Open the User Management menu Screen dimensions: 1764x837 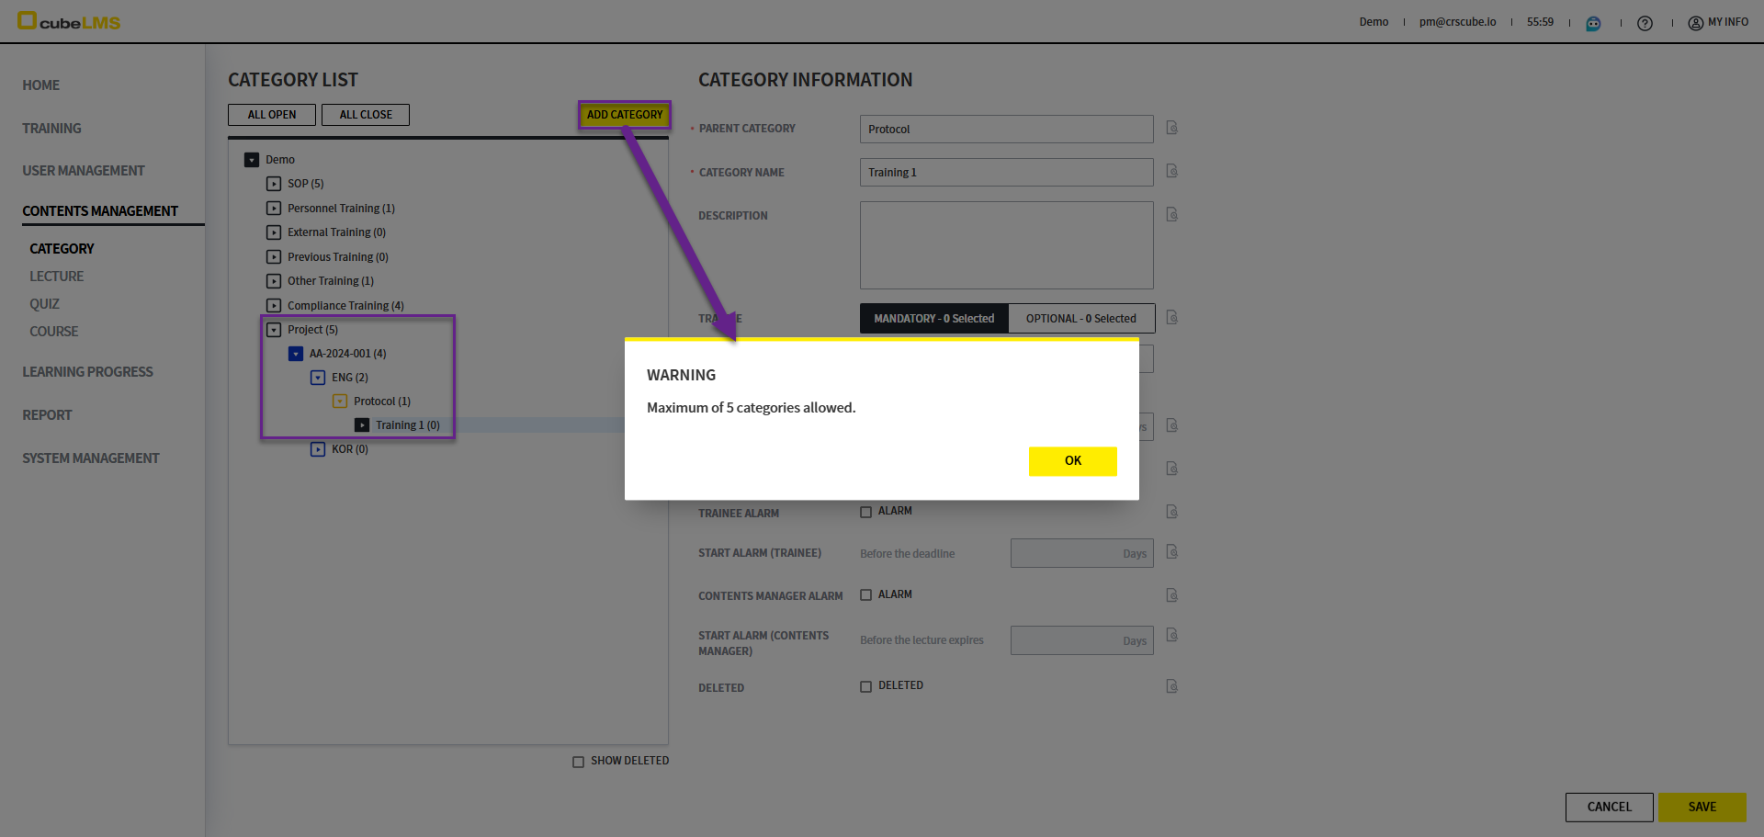[x=84, y=171]
